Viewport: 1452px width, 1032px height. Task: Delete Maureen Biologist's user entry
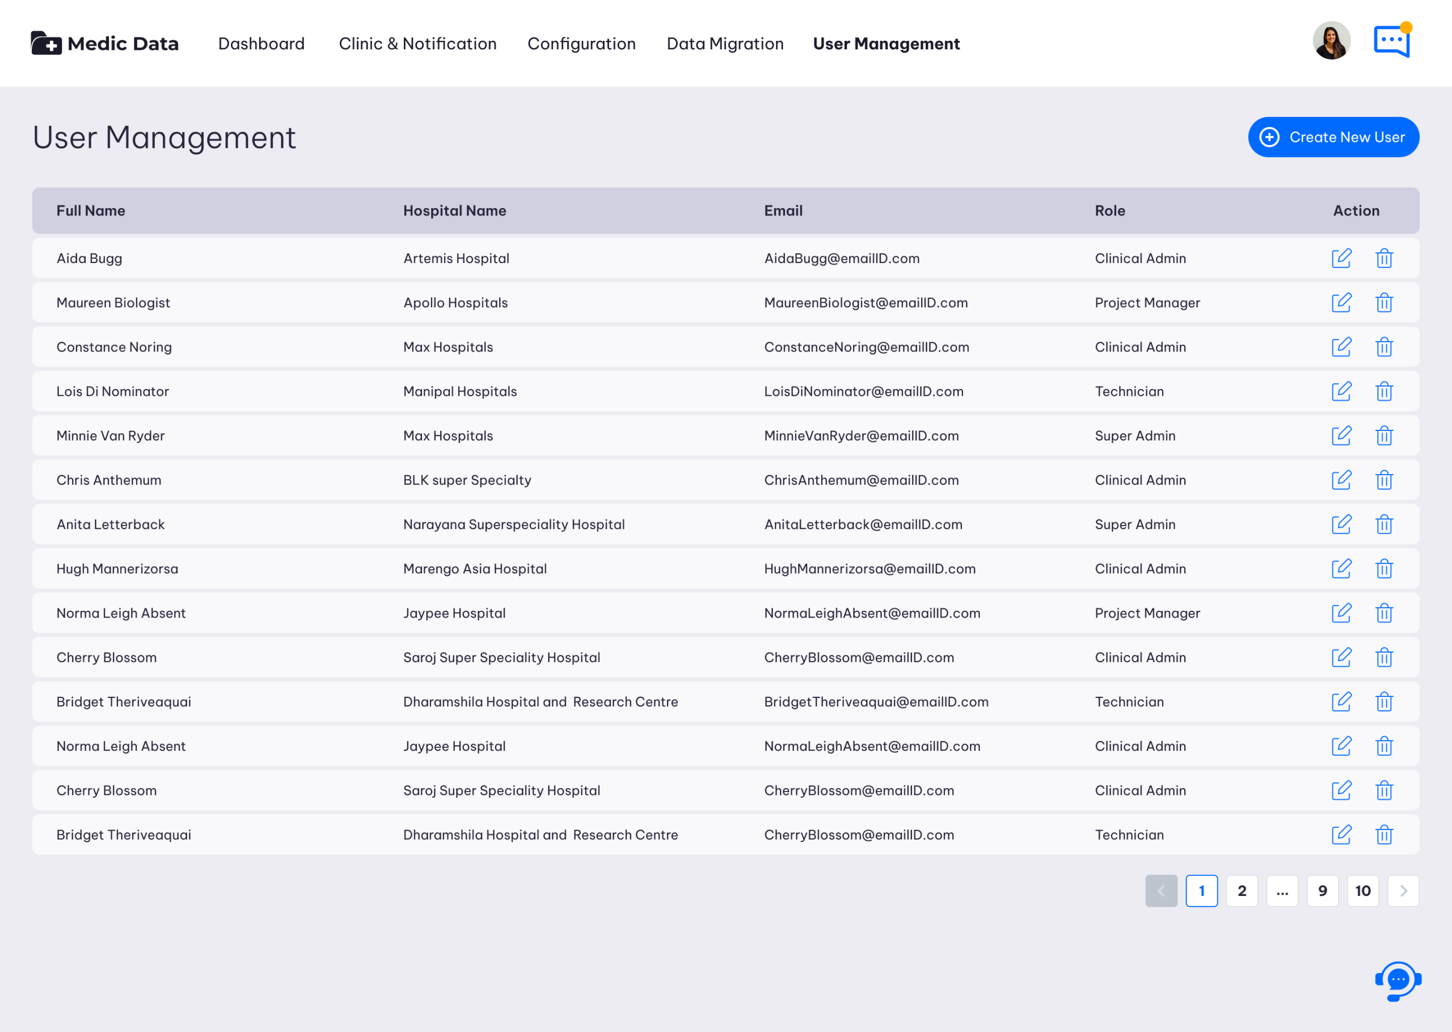[1384, 302]
